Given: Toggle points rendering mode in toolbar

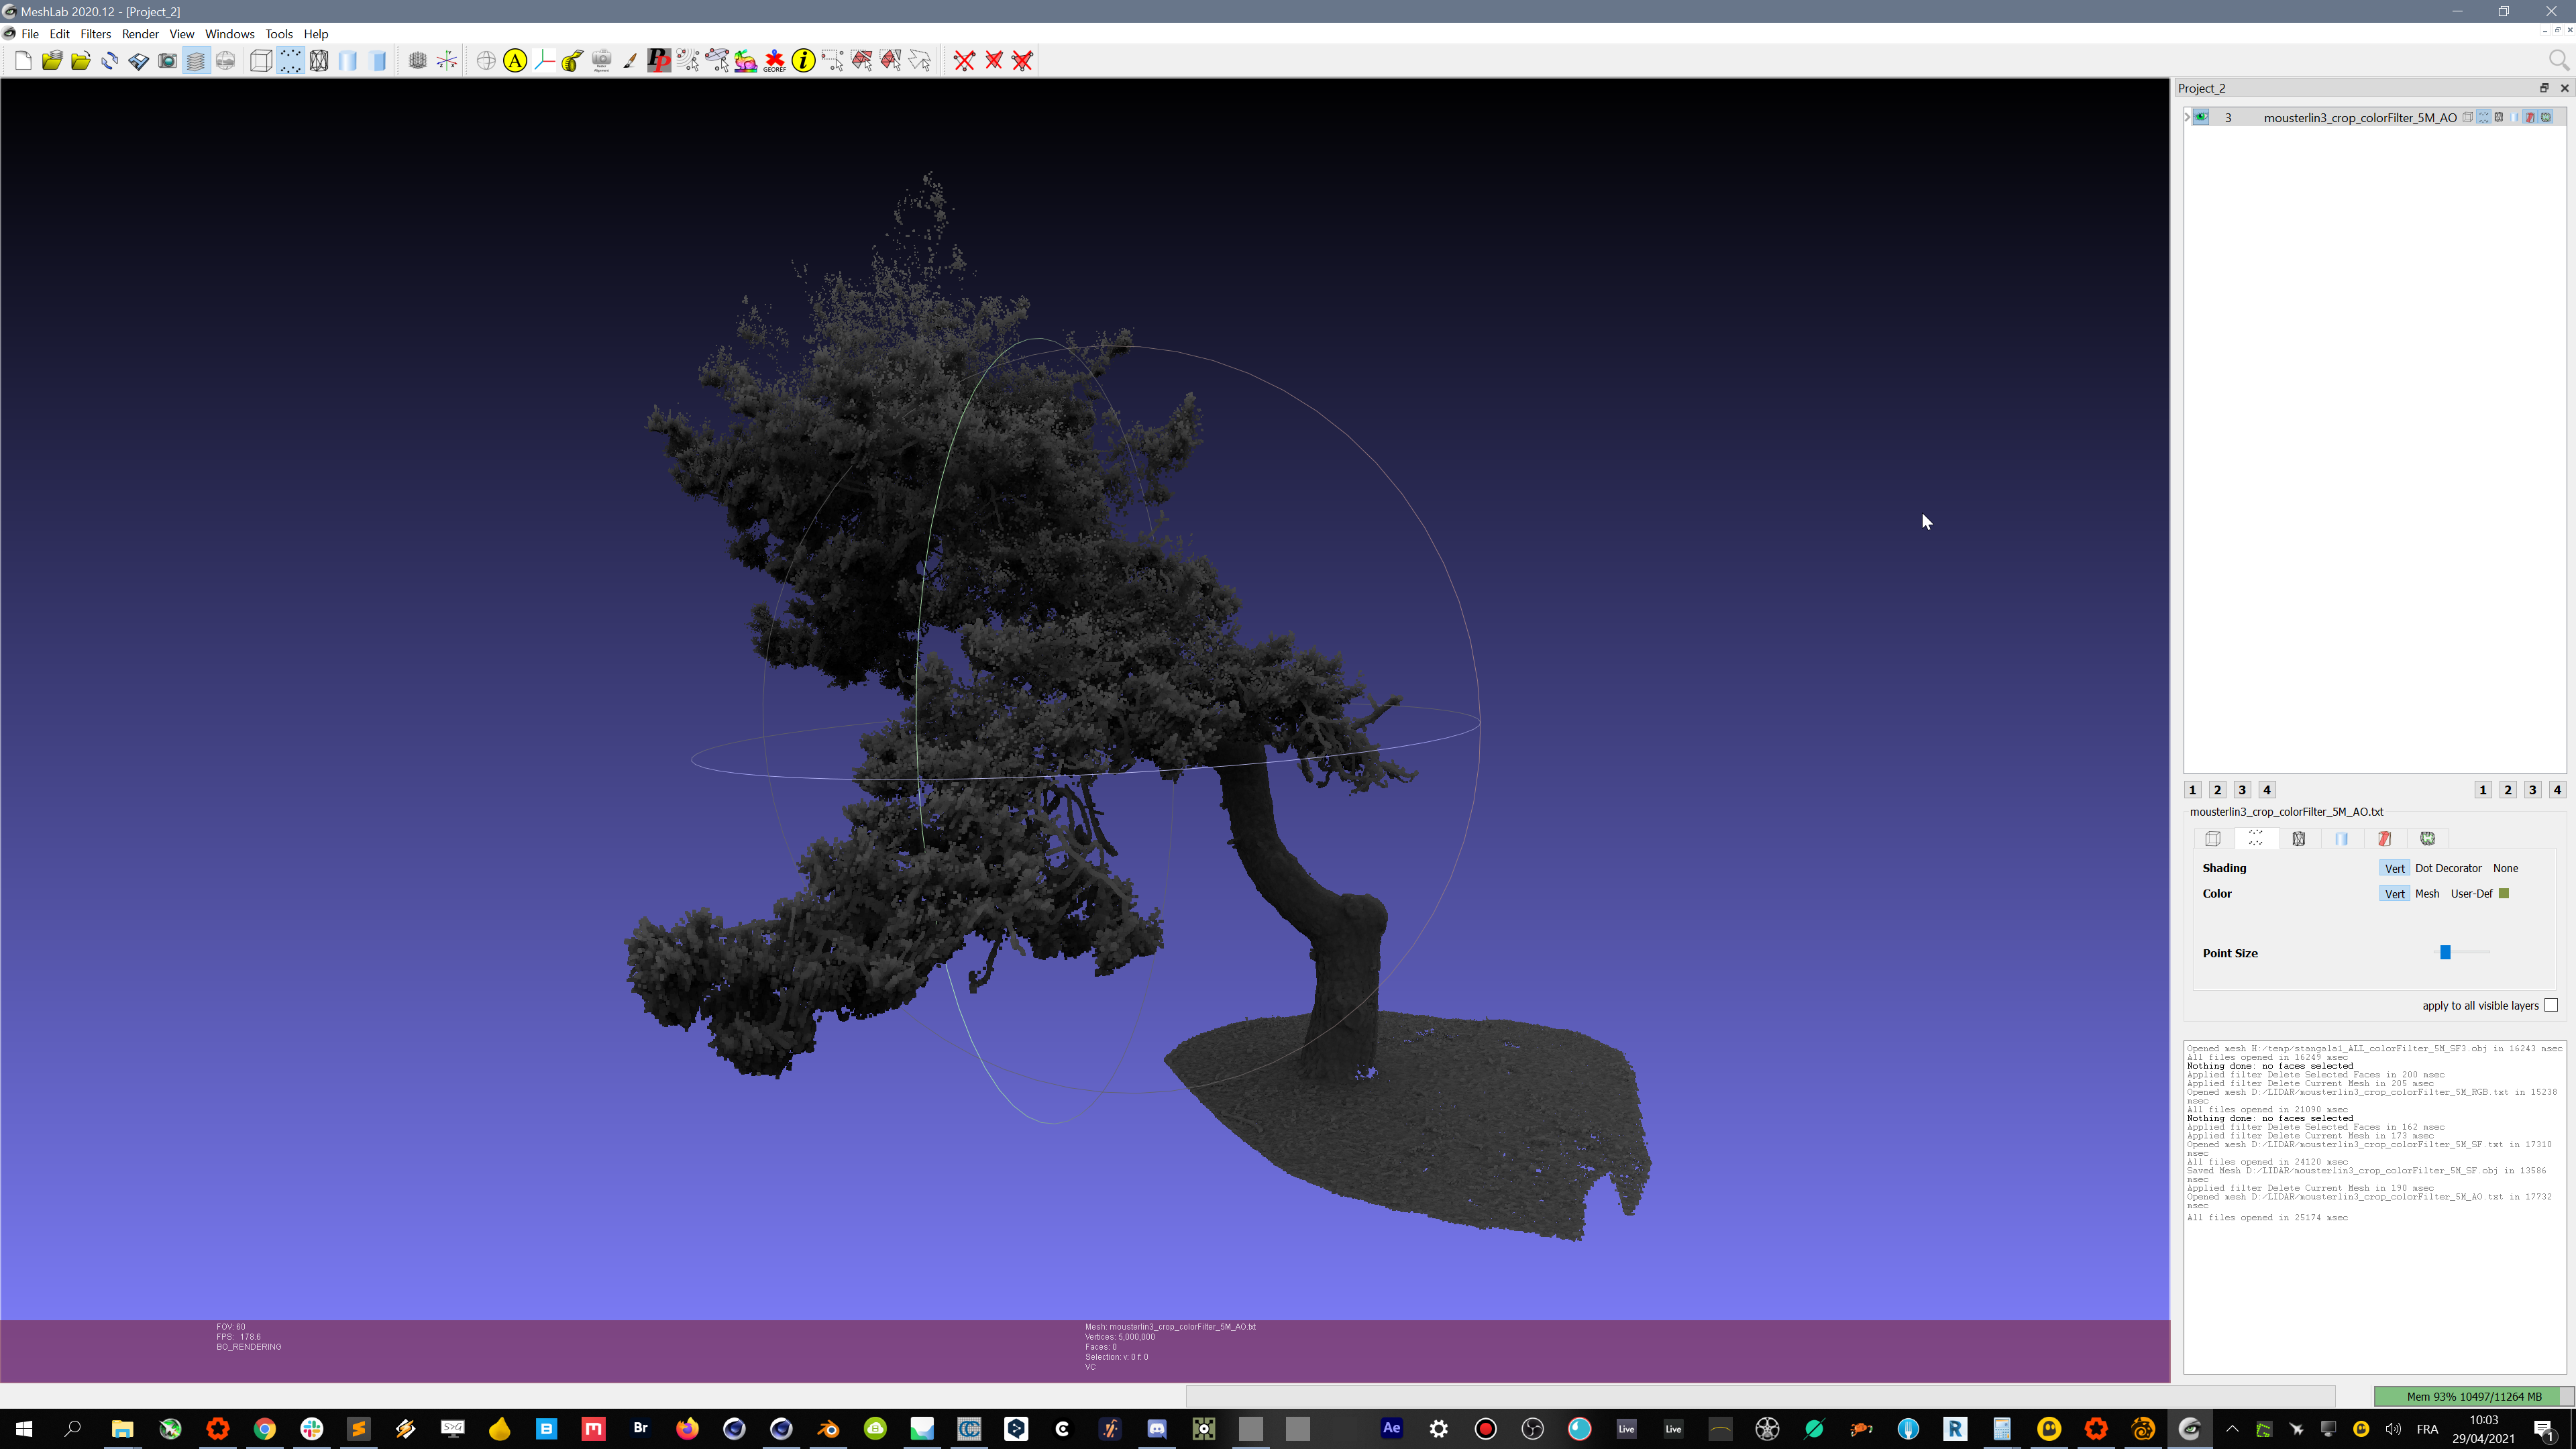Looking at the screenshot, I should [x=290, y=61].
